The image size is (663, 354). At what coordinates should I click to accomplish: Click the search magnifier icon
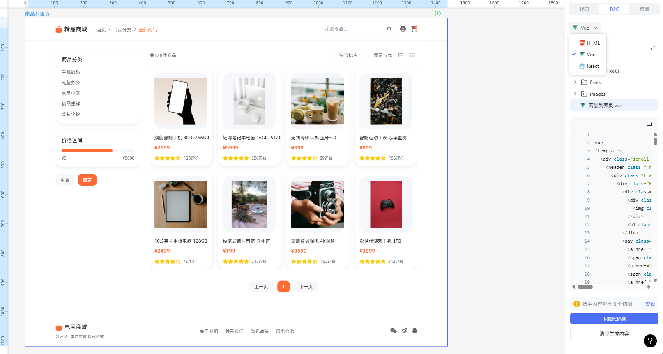389,29
